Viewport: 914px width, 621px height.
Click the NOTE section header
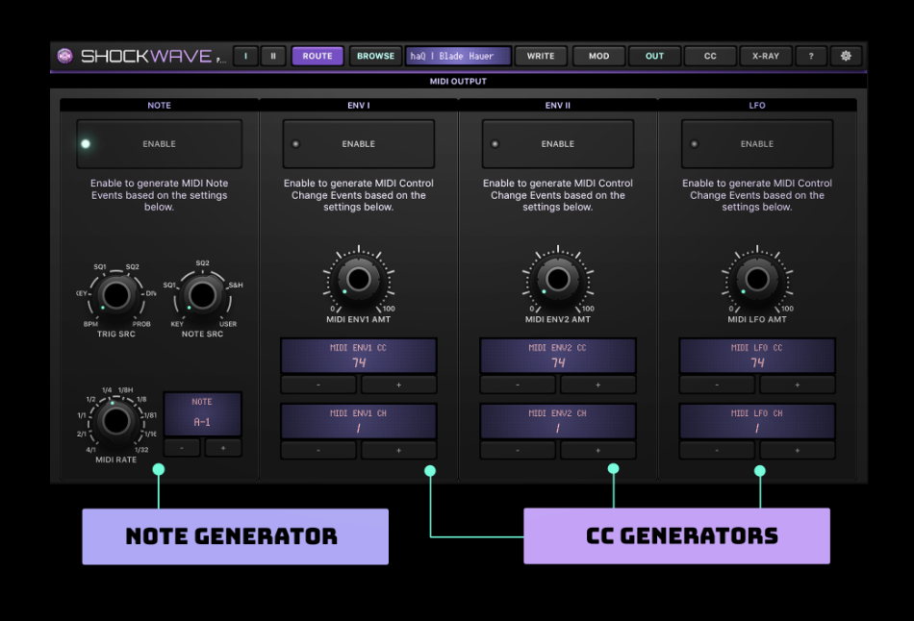point(159,106)
